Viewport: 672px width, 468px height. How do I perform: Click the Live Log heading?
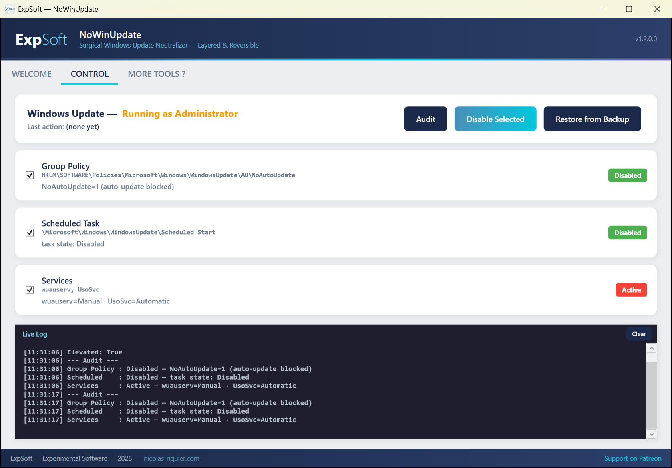34,334
